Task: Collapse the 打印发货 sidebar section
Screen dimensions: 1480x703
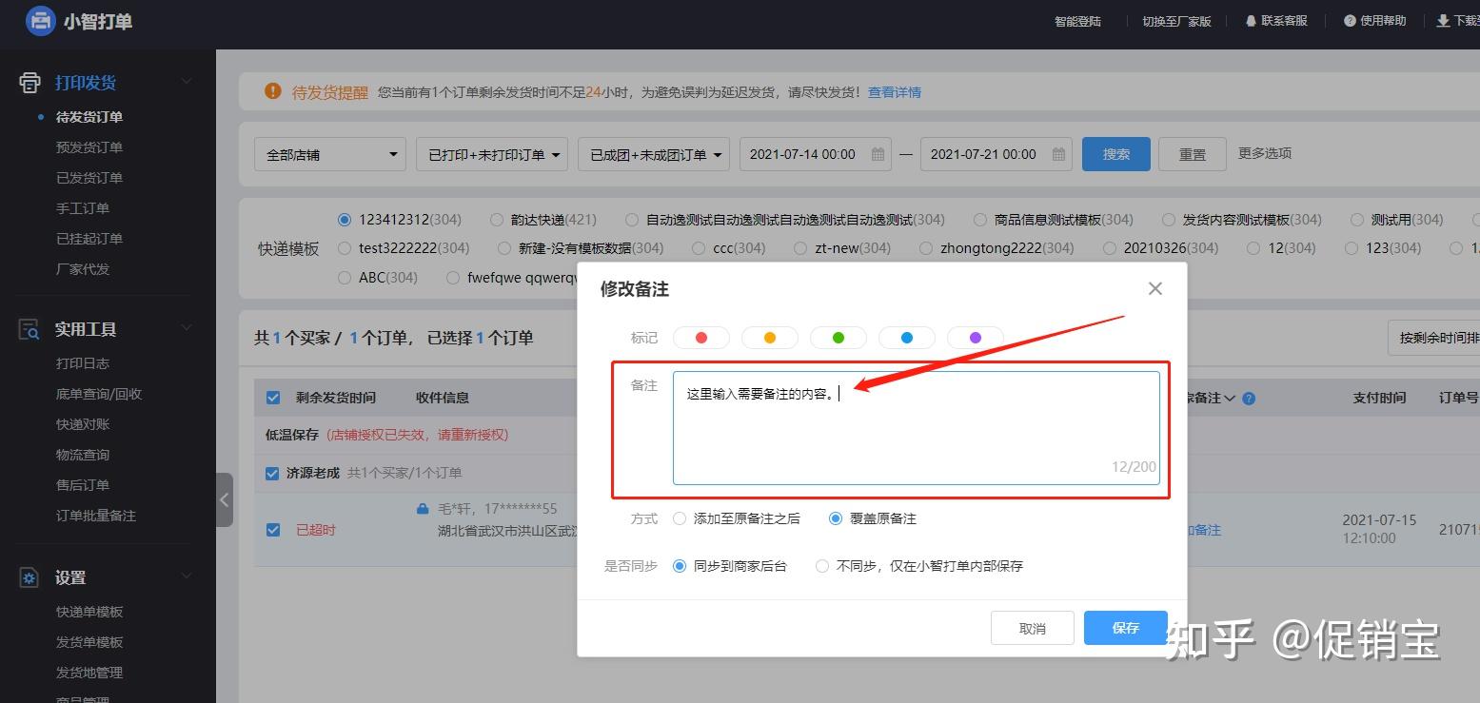Action: point(187,82)
